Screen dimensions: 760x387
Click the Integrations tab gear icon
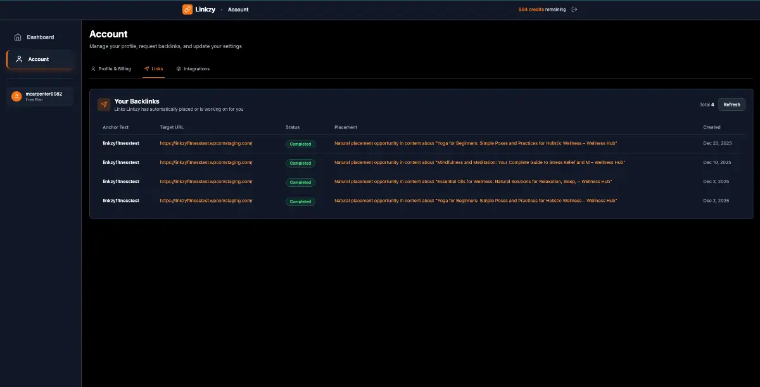(x=179, y=68)
